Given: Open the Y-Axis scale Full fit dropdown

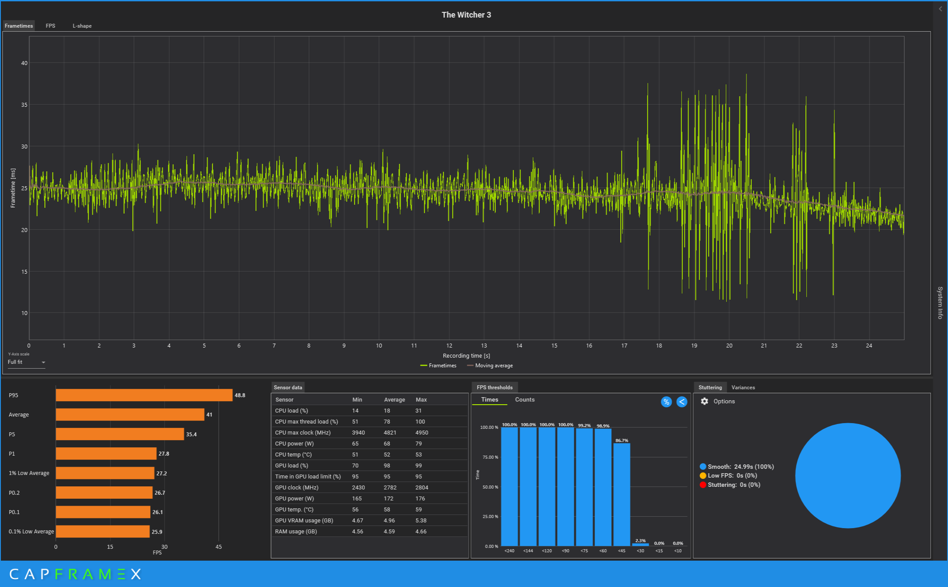Looking at the screenshot, I should coord(26,362).
